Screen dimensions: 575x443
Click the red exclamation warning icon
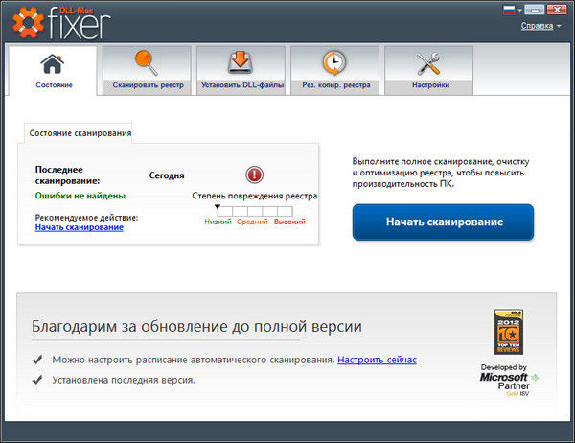(254, 175)
